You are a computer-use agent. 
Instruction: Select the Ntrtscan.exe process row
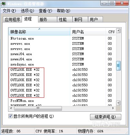(x=62, y=38)
